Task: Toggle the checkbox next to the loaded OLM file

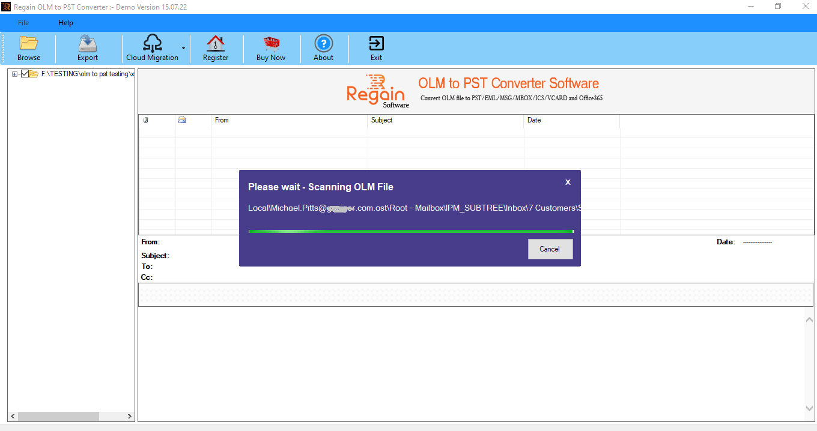Action: coord(25,73)
